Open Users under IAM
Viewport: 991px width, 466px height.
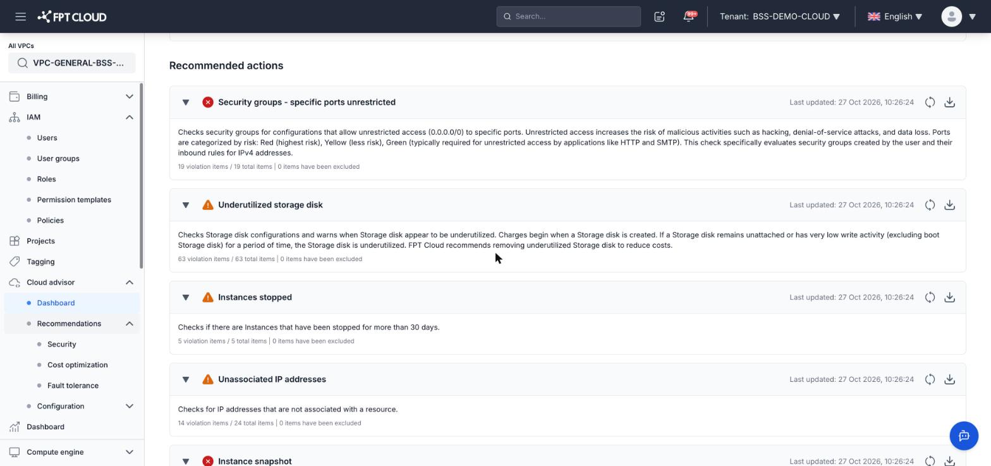tap(47, 138)
